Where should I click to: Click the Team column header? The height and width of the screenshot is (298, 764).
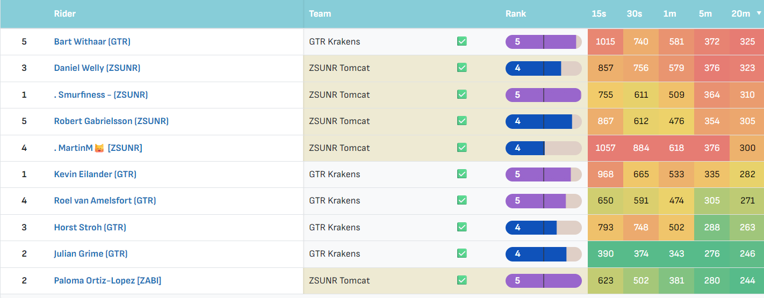[320, 14]
